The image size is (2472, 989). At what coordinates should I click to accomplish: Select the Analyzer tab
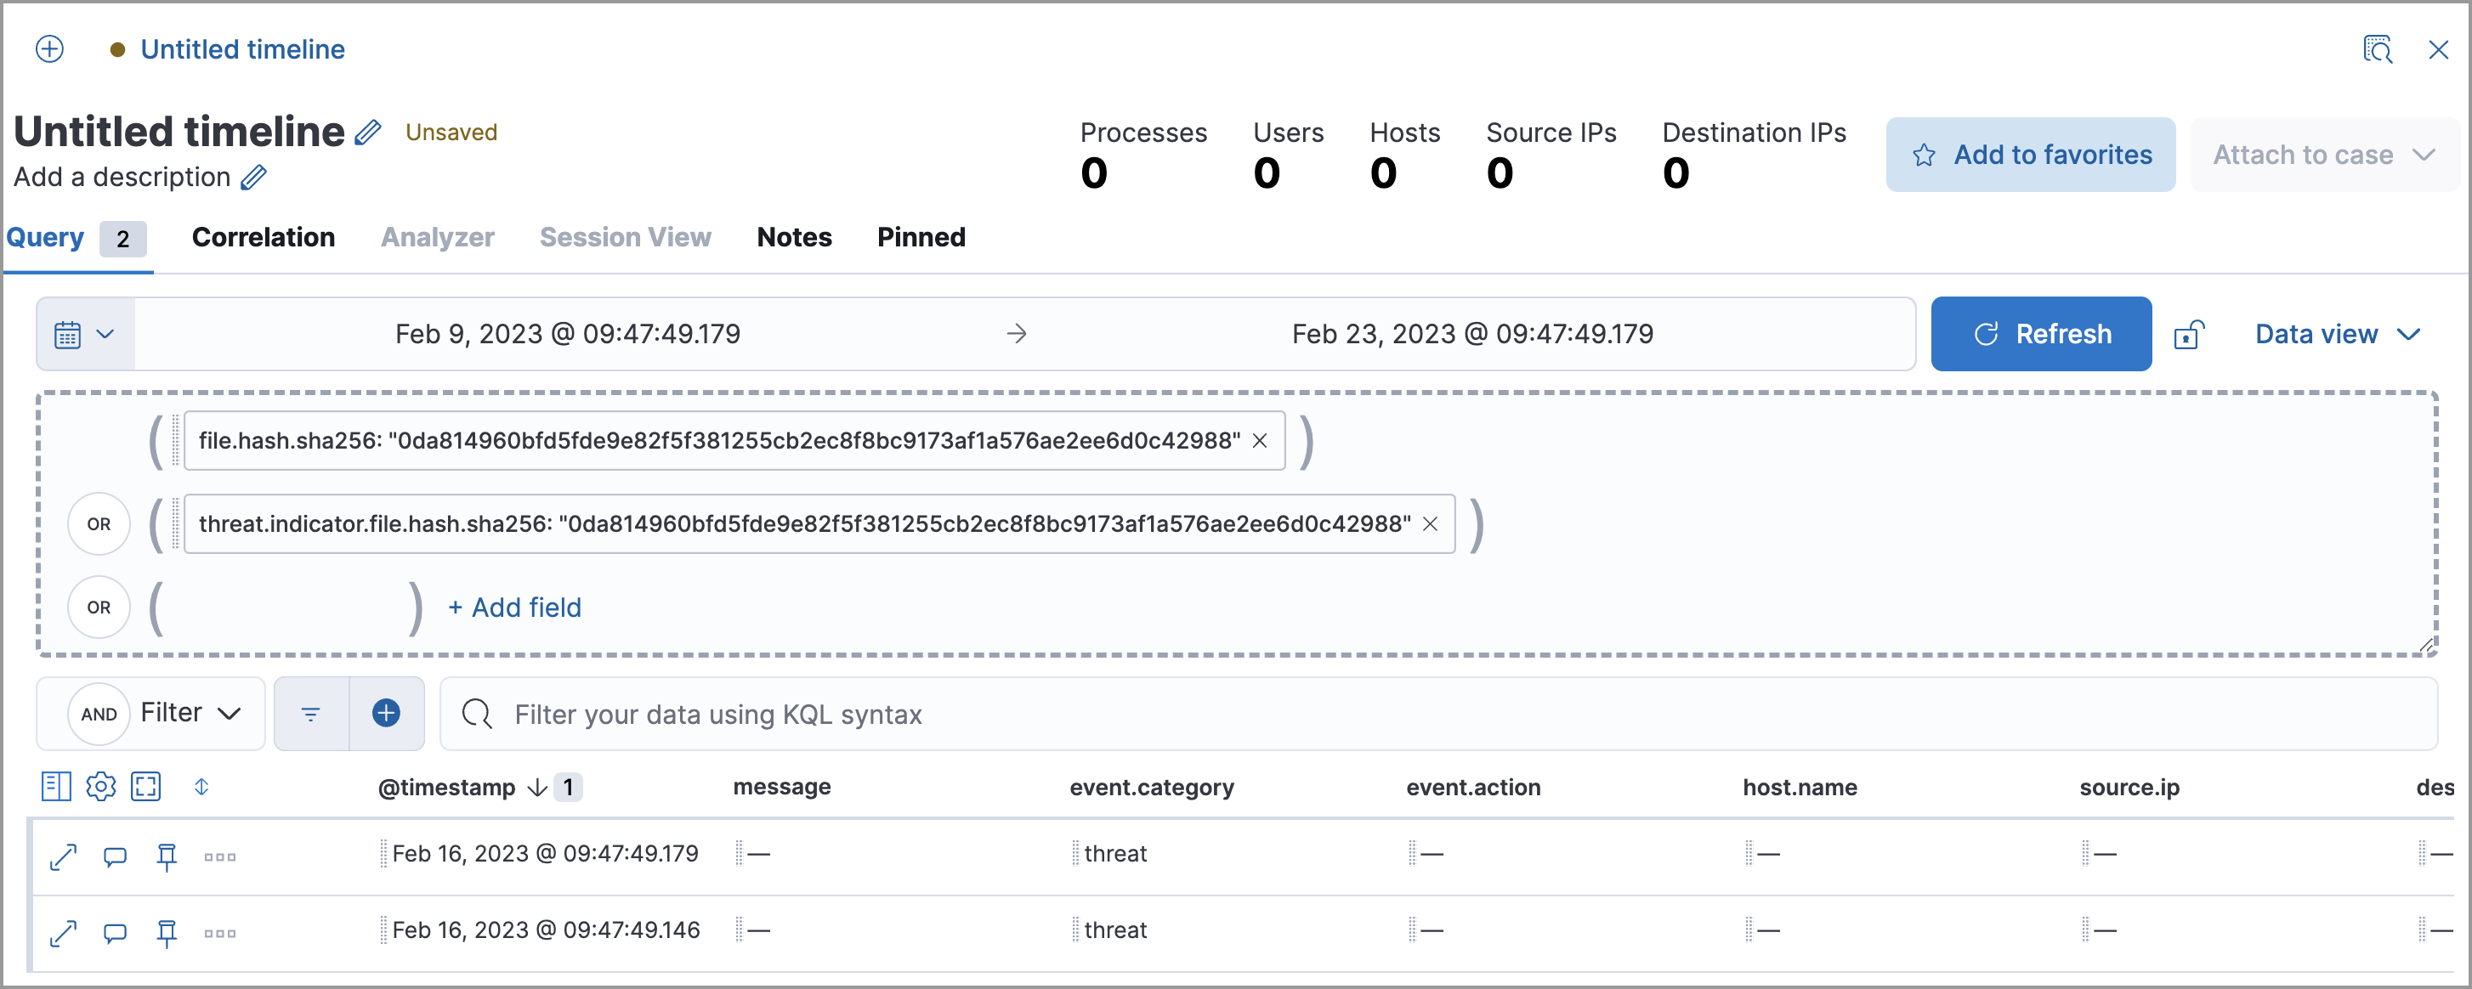437,238
